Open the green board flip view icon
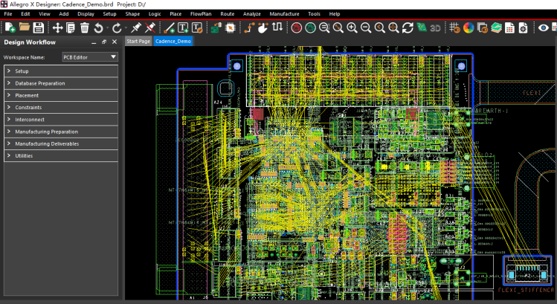557x304 pixels. coord(422,28)
